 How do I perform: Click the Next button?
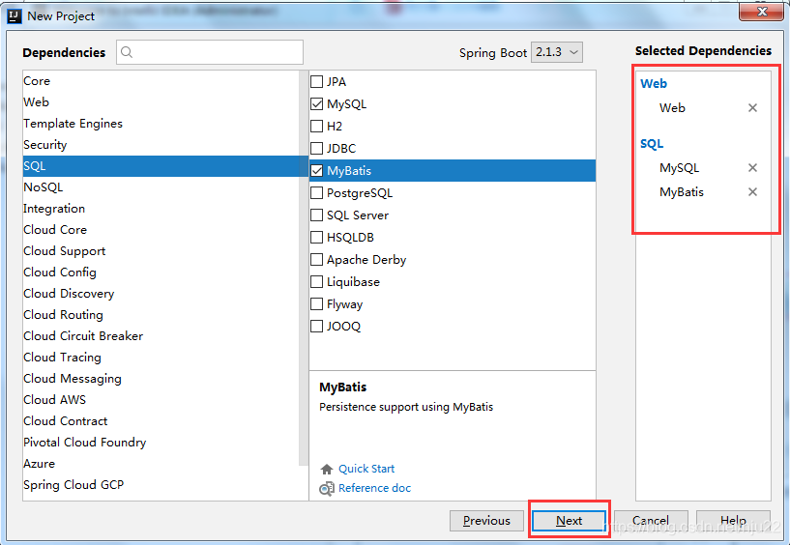570,521
